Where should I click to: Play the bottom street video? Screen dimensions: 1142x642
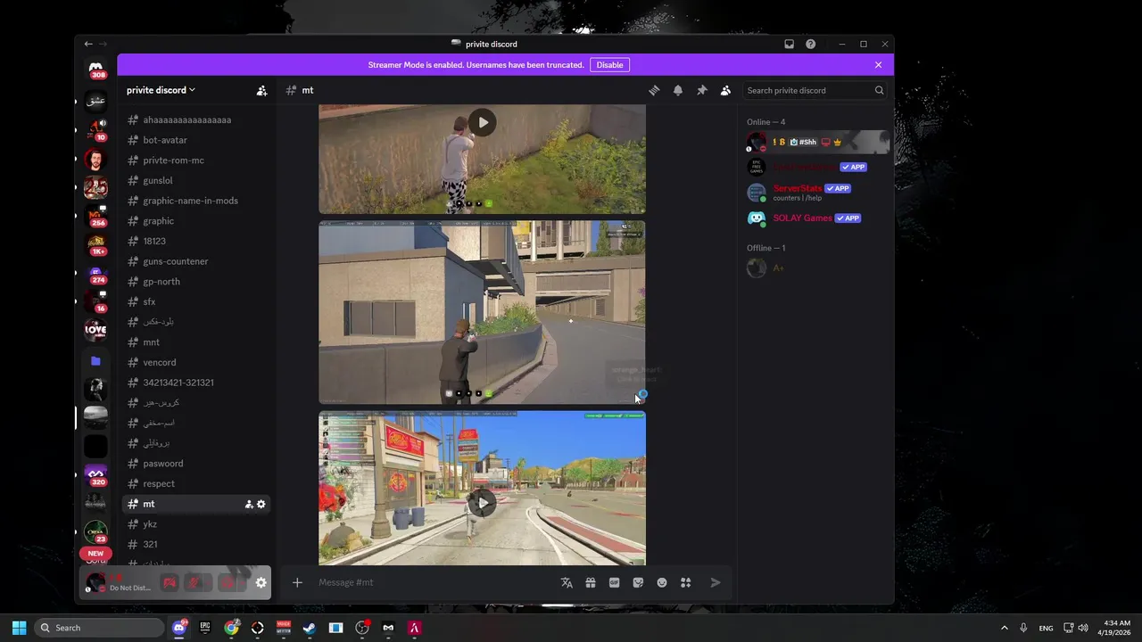483,503
